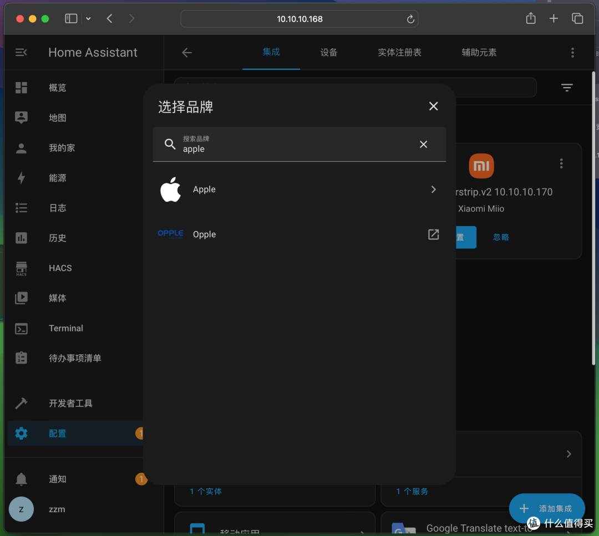Open the filter menu icon
The width and height of the screenshot is (599, 536).
pos(567,88)
